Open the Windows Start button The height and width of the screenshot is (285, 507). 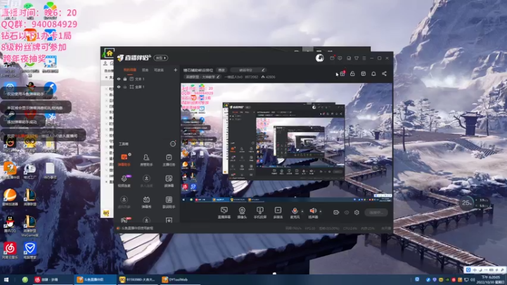pos(6,279)
